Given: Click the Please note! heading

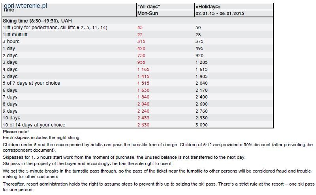Looking at the screenshot, I should pos(16,132).
